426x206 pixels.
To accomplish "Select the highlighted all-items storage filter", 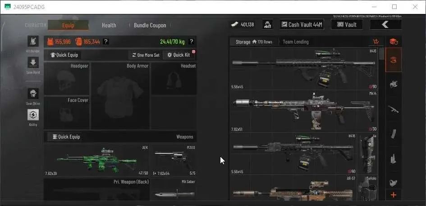I will click(x=394, y=60).
